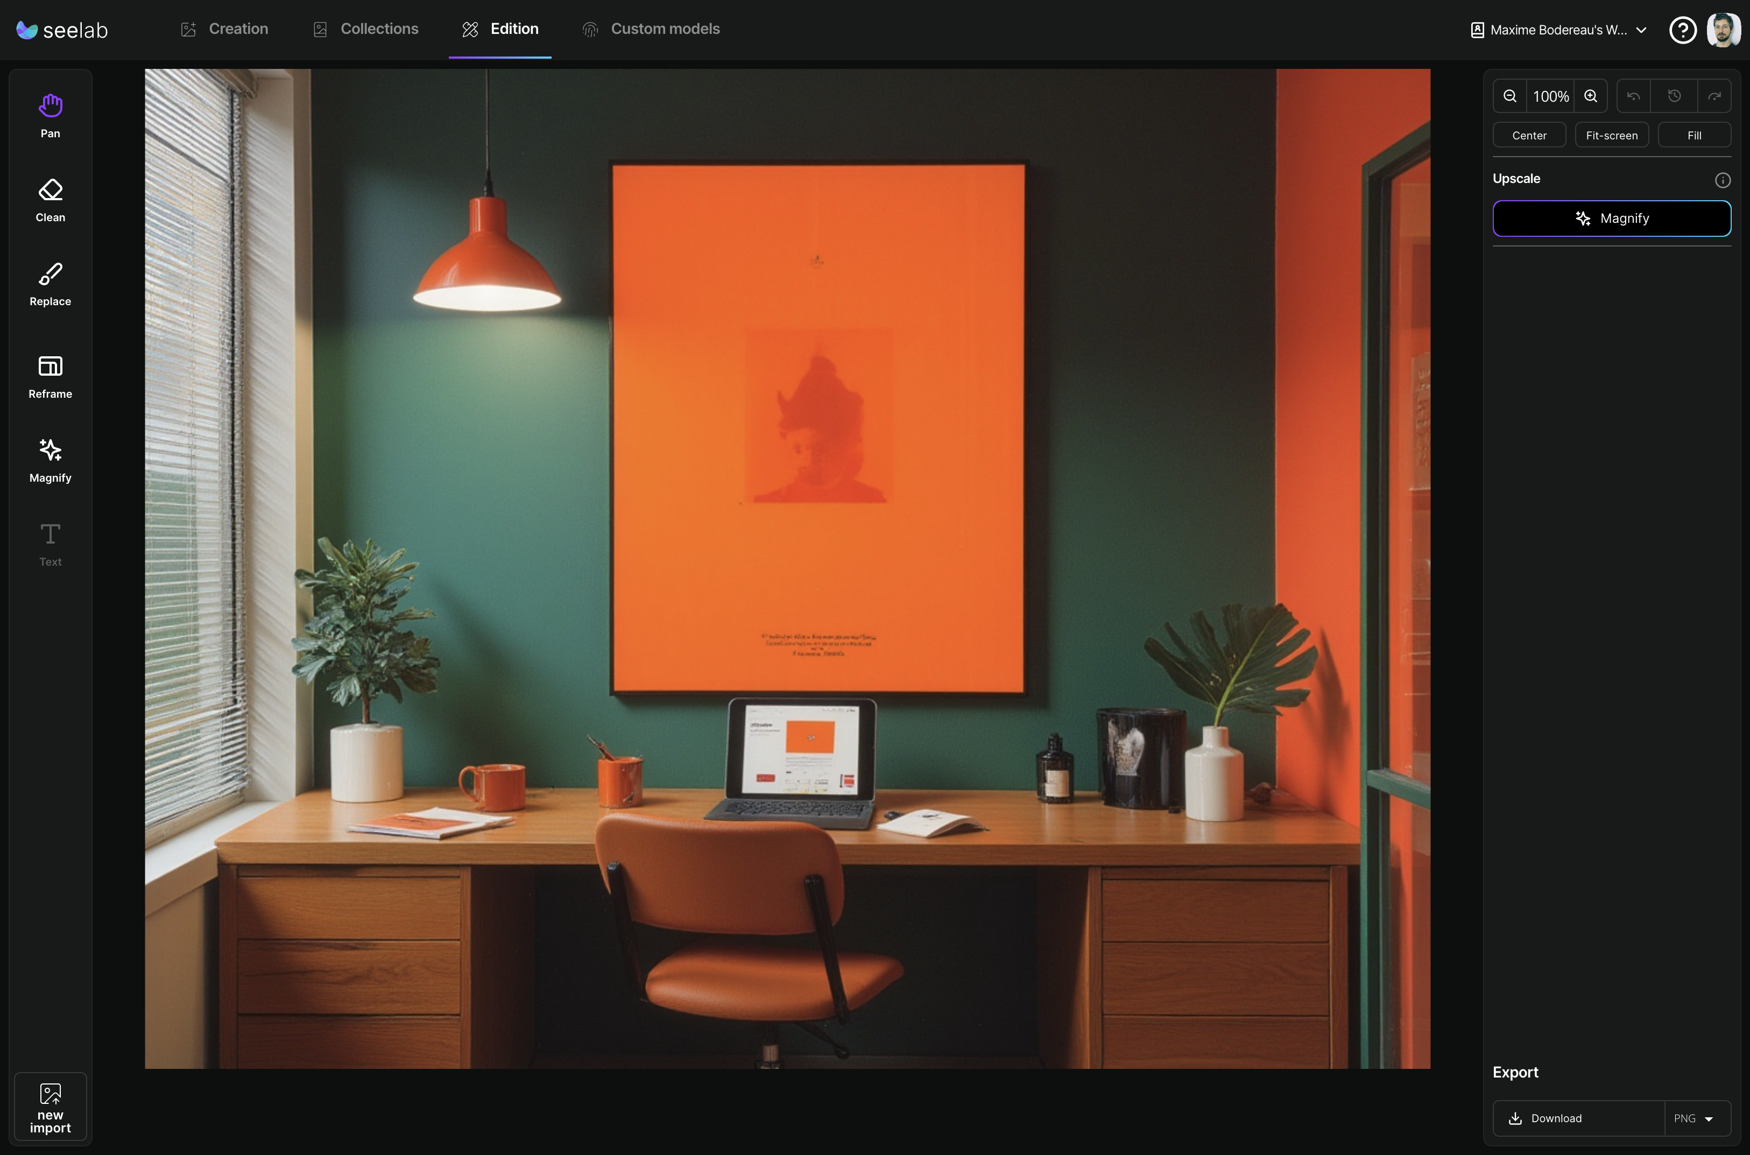This screenshot has width=1750, height=1155.
Task: Show Upscale info tooltip icon
Action: [x=1722, y=180]
